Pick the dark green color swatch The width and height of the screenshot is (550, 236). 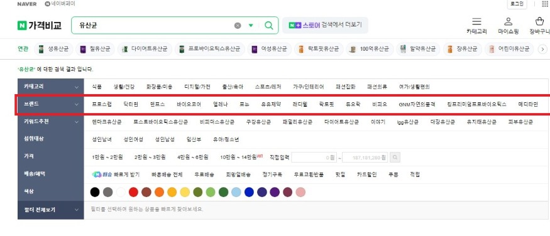click(223, 192)
